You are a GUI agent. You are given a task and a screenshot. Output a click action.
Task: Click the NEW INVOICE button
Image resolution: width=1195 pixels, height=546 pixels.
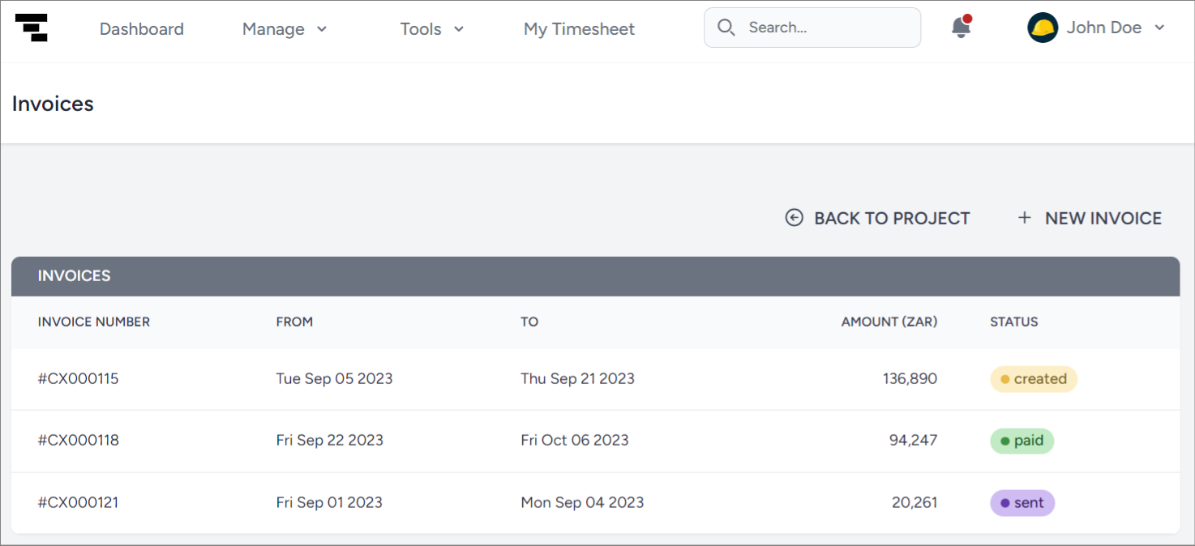pyautogui.click(x=1090, y=217)
